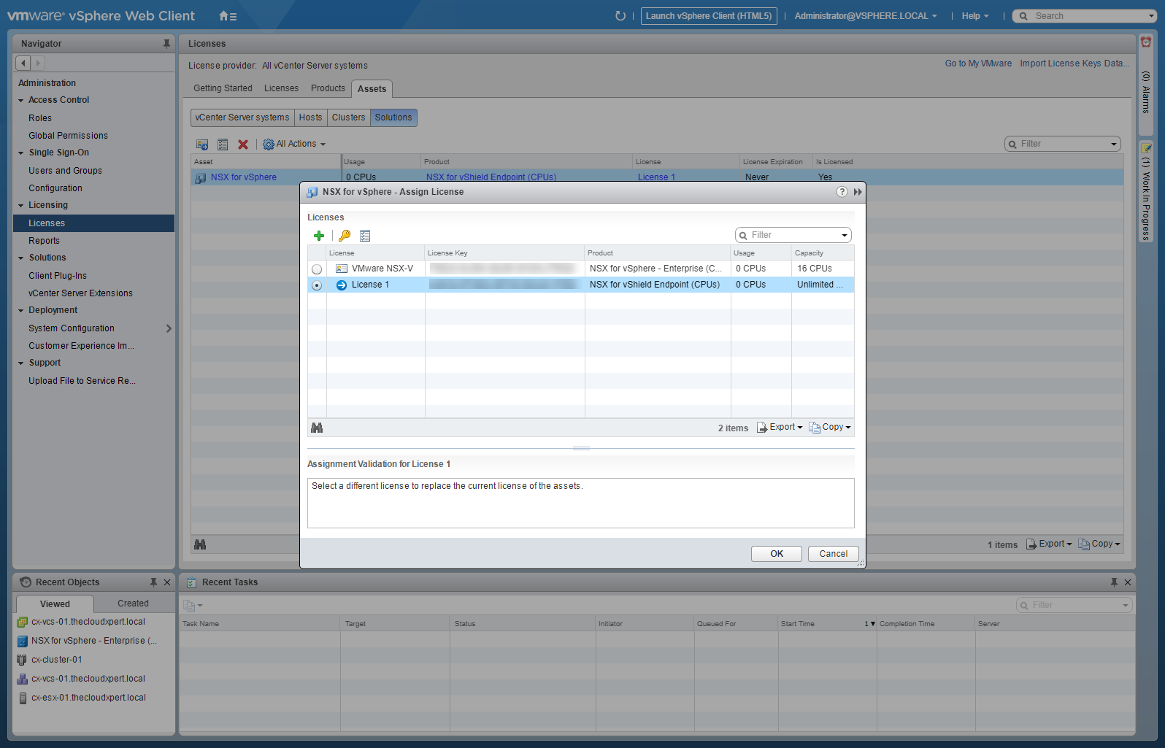The image size is (1165, 748).
Task: Click OK to assign the license
Action: [x=776, y=554]
